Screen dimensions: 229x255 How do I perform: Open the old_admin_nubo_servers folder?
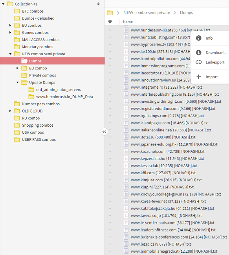(59, 89)
